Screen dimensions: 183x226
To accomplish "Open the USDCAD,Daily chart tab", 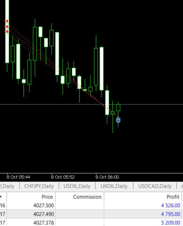I will tap(155, 186).
